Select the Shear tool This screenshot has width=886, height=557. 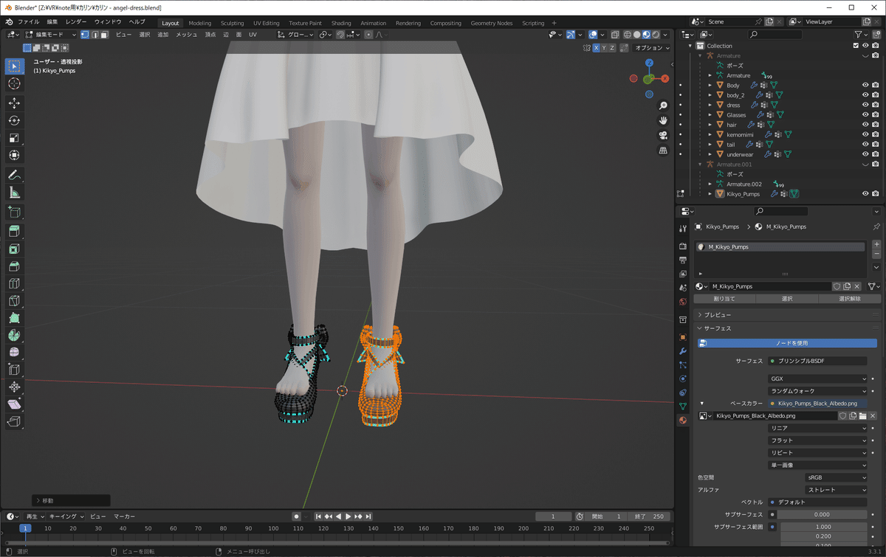14,404
